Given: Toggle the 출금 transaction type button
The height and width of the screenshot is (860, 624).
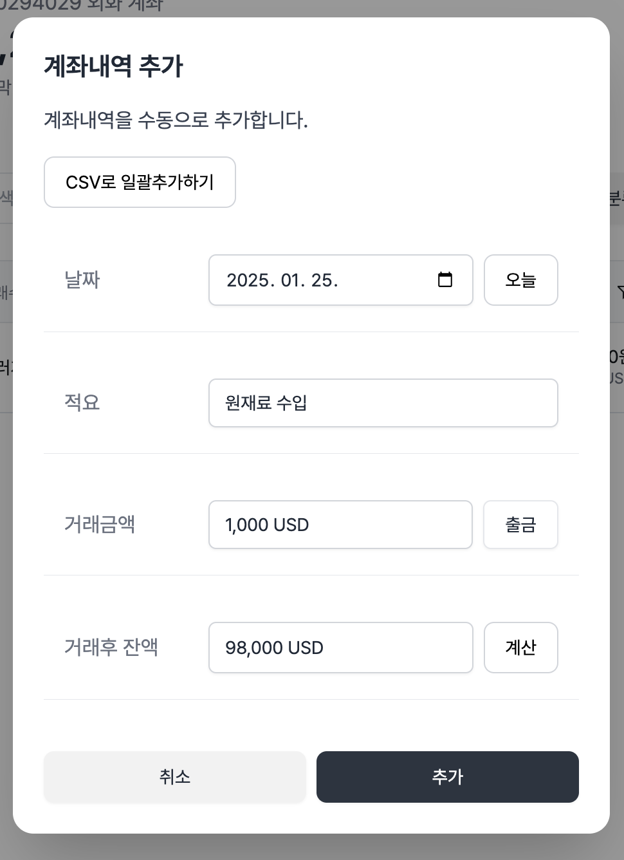Looking at the screenshot, I should pyautogui.click(x=520, y=525).
